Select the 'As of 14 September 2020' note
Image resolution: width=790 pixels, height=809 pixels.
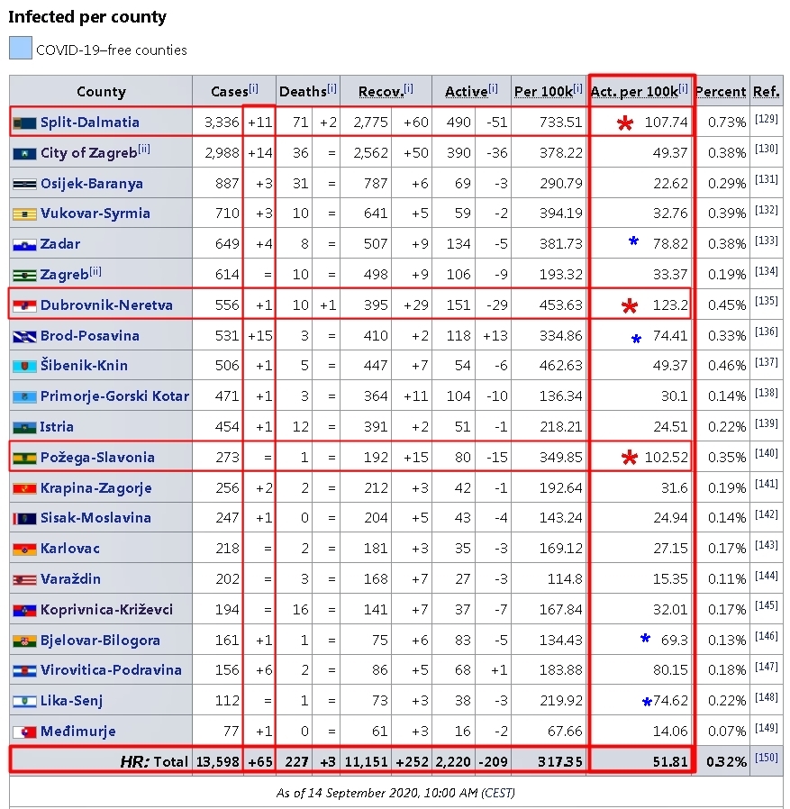(395, 793)
